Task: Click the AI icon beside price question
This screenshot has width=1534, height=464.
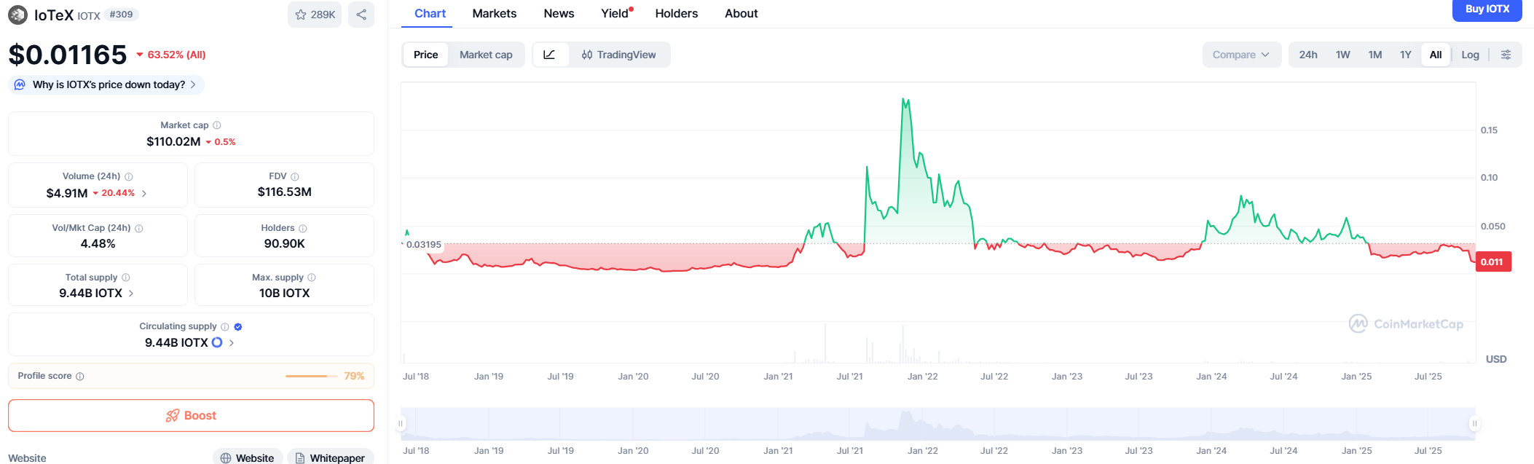Action: [20, 84]
